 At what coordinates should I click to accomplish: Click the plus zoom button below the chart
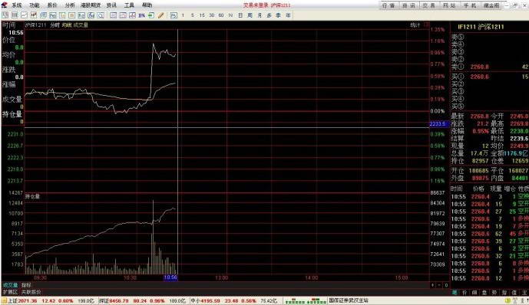click(432, 285)
